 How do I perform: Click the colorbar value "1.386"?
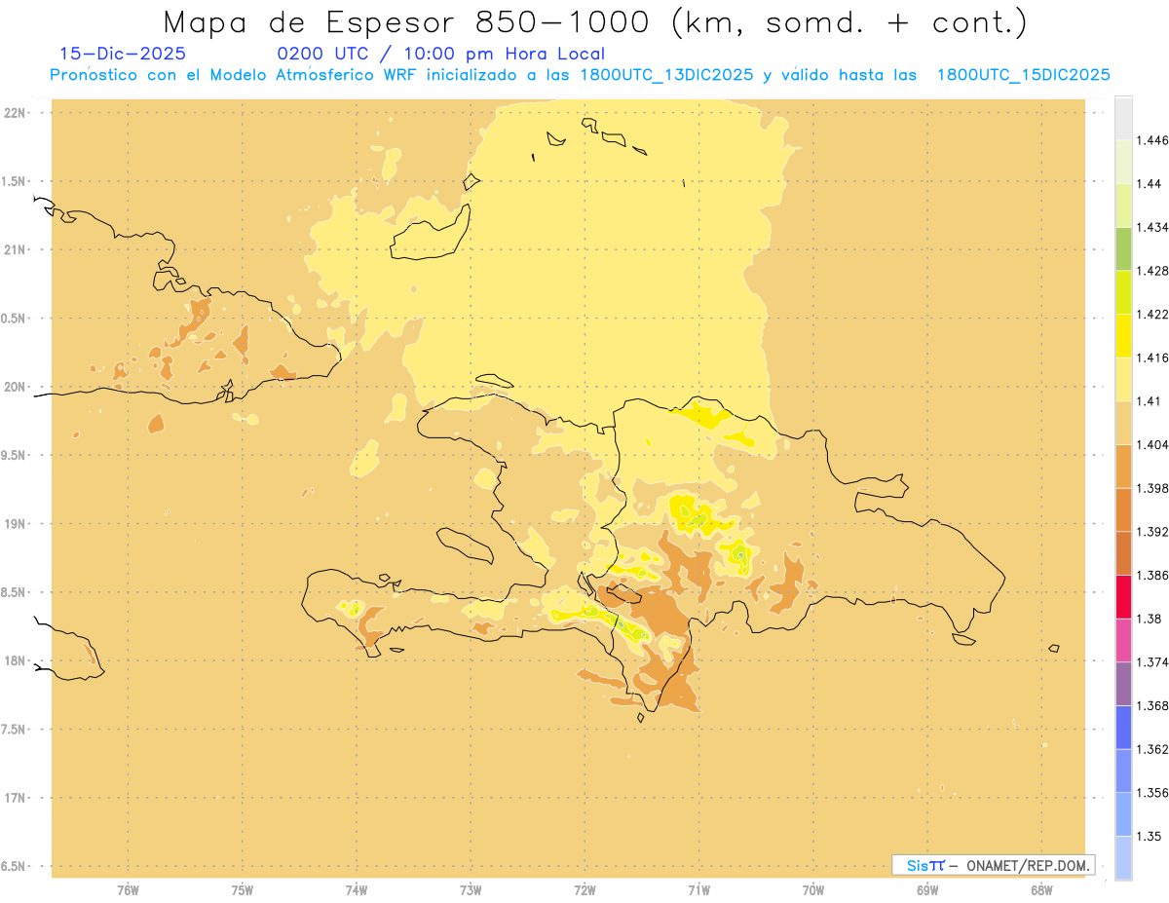1153,576
